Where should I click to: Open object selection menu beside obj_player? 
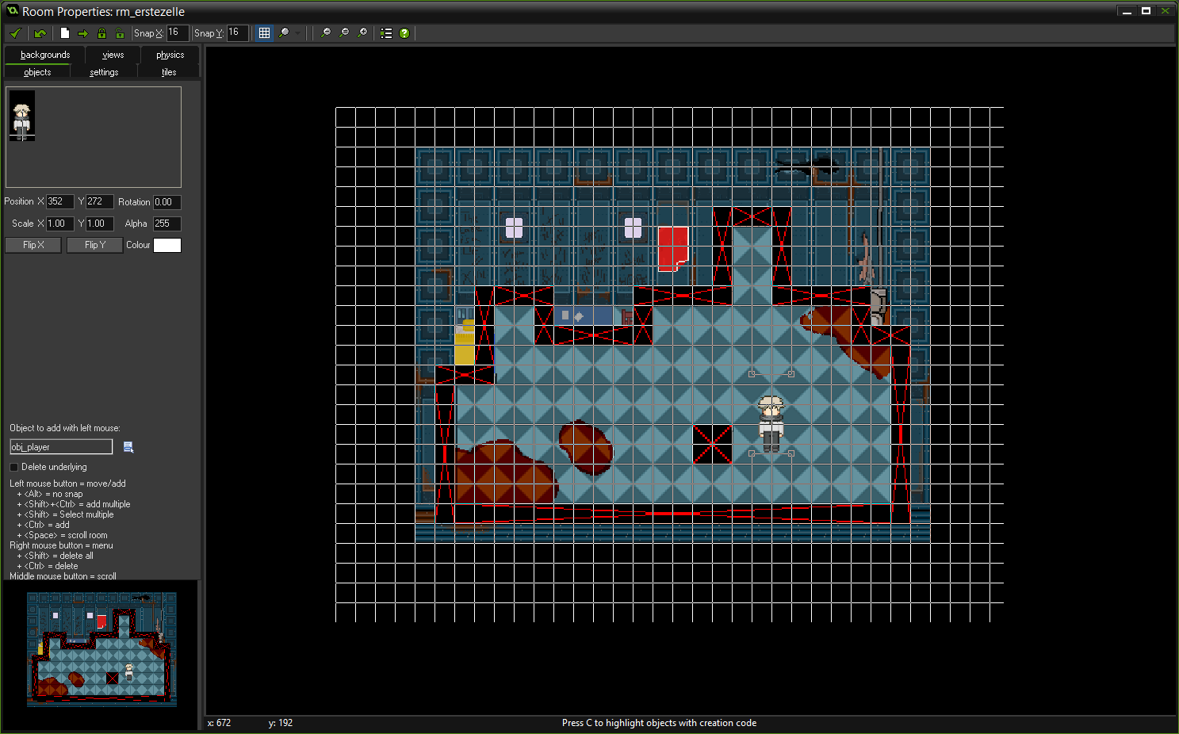128,447
